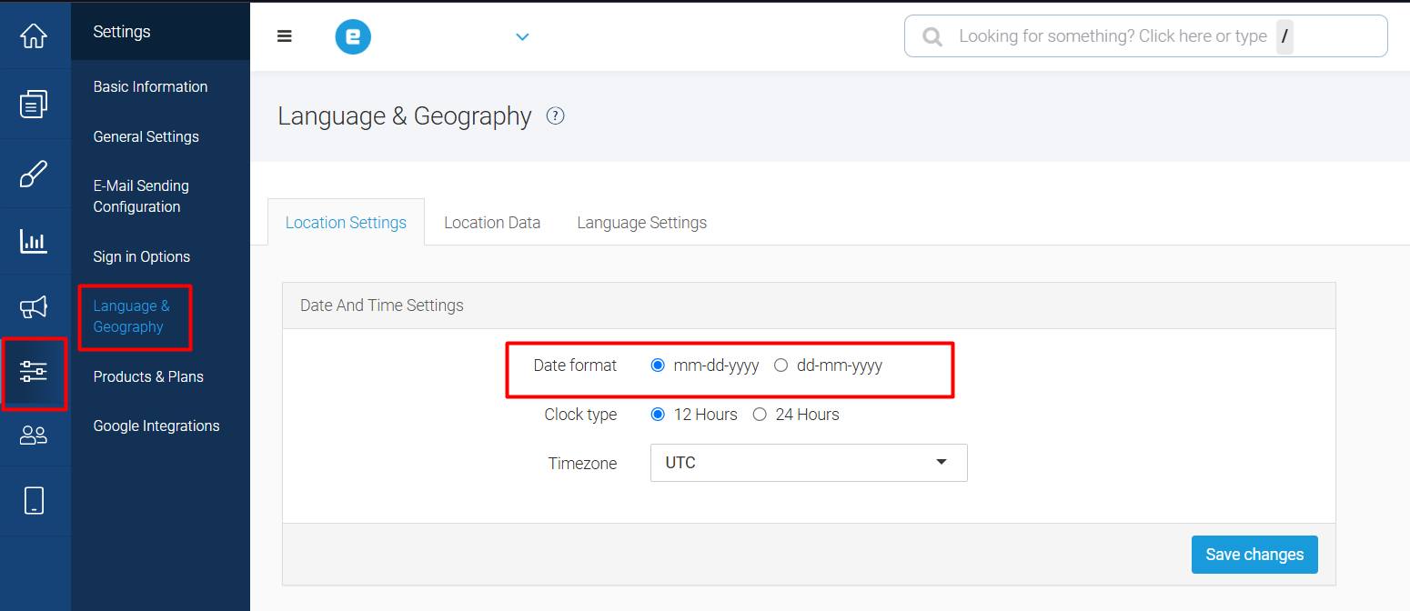The width and height of the screenshot is (1410, 611).
Task: Select dd-mm-yyyy date format
Action: point(781,366)
